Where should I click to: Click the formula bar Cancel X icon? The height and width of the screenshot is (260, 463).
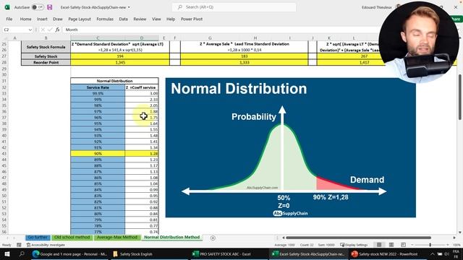click(x=43, y=30)
